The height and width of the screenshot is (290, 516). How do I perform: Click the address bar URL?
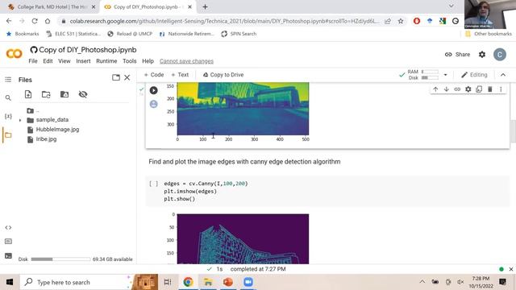pos(224,21)
